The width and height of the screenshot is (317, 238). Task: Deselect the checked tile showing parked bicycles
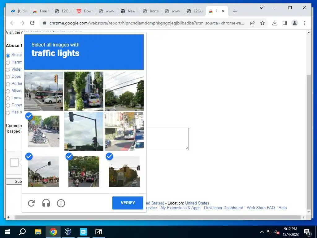[x=44, y=131]
